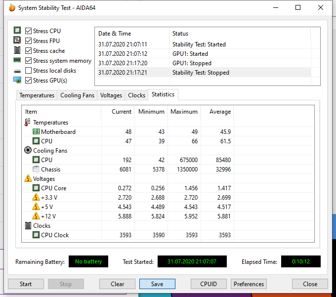Click the fan icon beside Cooling Fans
The width and height of the screenshot is (336, 297).
tap(28, 150)
